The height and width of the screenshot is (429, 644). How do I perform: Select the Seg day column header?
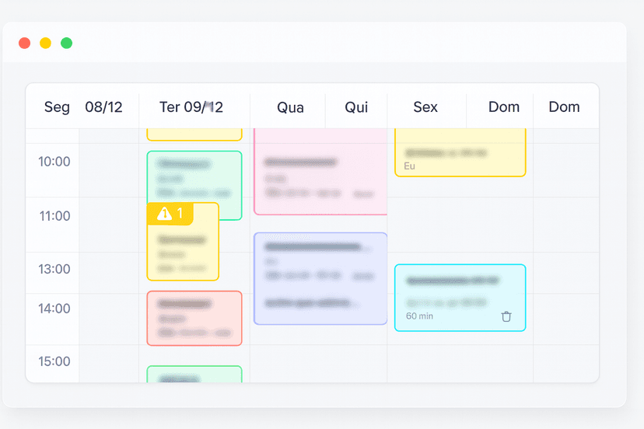point(57,107)
